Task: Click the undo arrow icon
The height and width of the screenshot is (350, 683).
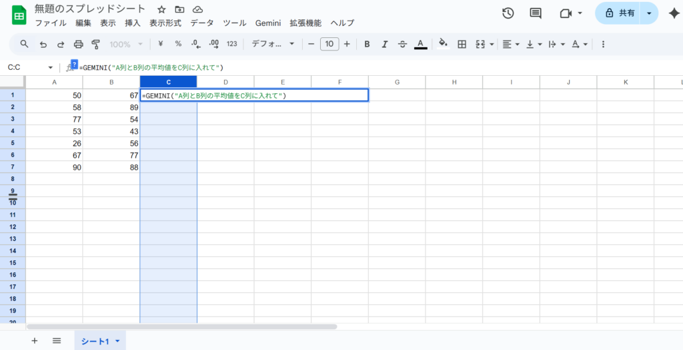Action: click(x=43, y=44)
